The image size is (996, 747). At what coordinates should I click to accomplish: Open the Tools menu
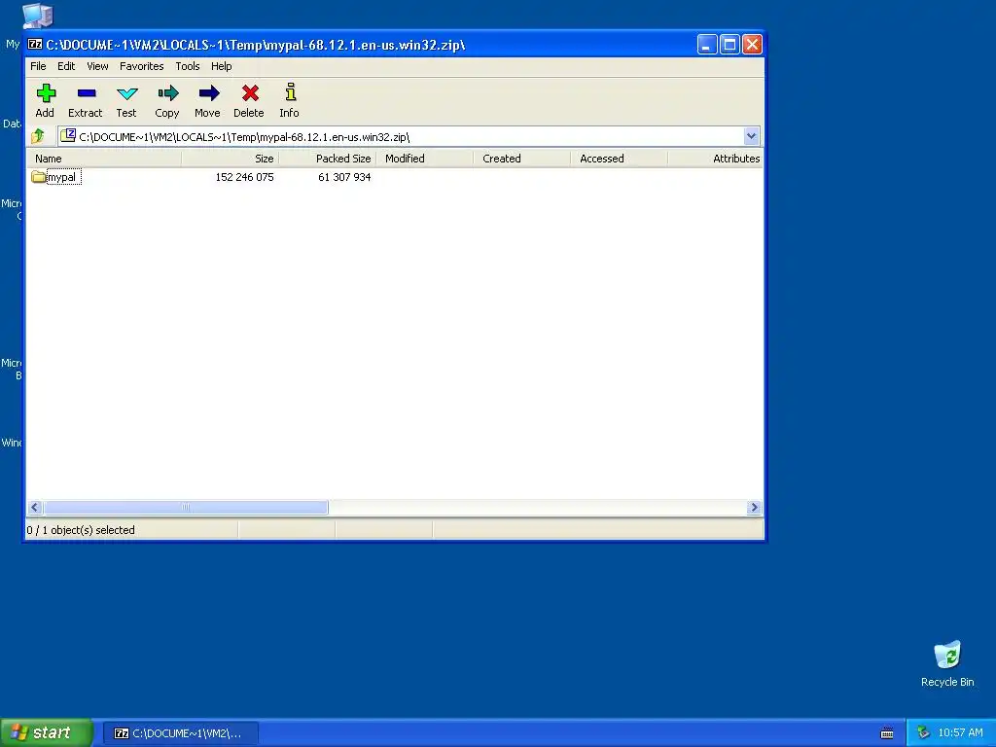click(188, 66)
